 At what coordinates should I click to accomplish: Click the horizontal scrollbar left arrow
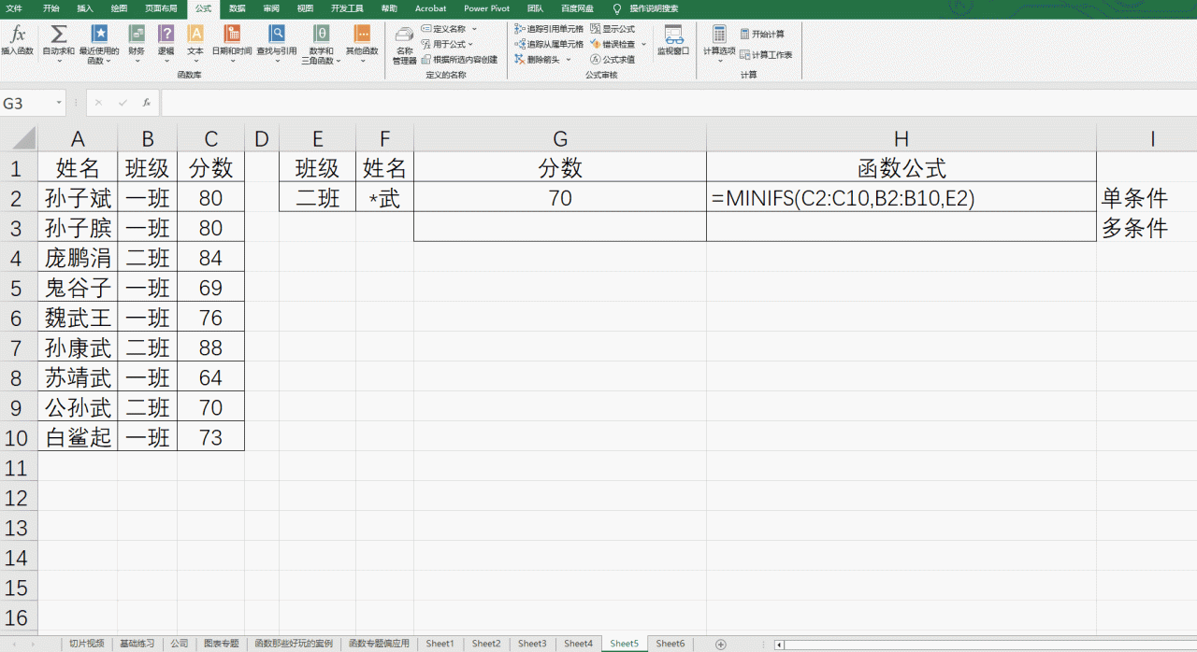pos(779,645)
